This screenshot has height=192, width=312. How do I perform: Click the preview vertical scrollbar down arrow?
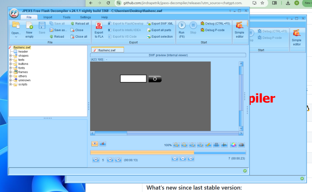click(x=241, y=129)
